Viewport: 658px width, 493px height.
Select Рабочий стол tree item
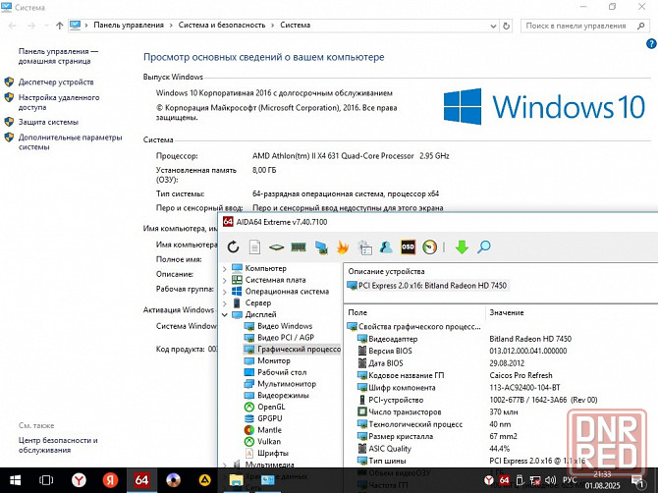282,372
